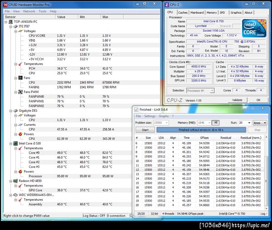Screen dimensions: 272x230
Task: Click the Powers flame icon under Gigabyte DES
Action: tap(20, 134)
